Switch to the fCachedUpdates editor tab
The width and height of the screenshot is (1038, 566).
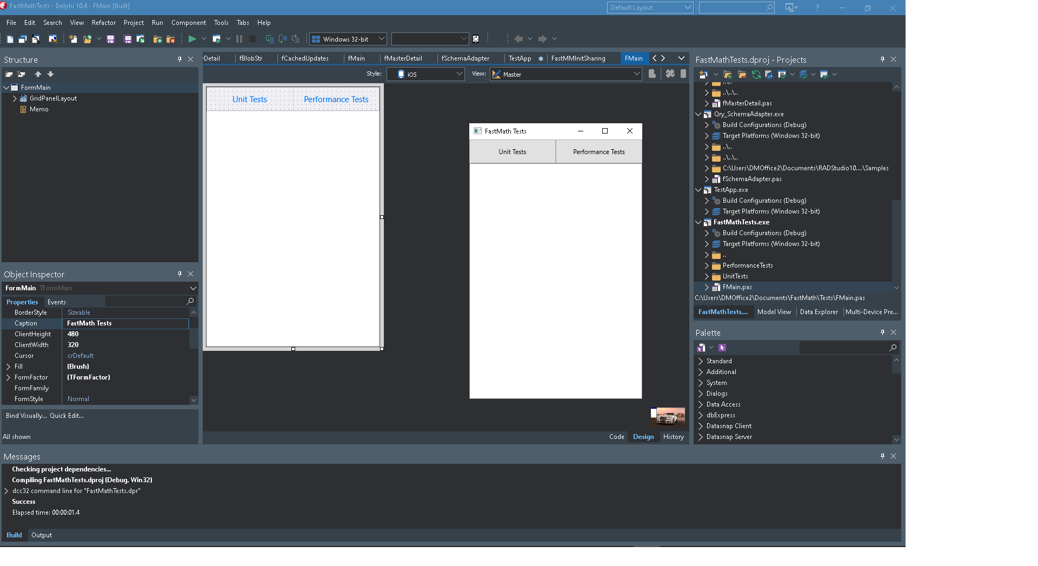click(305, 58)
